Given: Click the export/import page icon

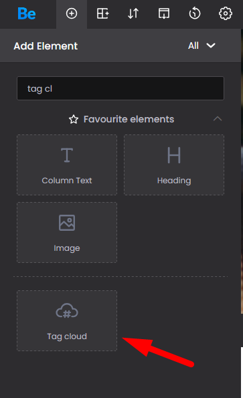Looking at the screenshot, I should 164,13.
